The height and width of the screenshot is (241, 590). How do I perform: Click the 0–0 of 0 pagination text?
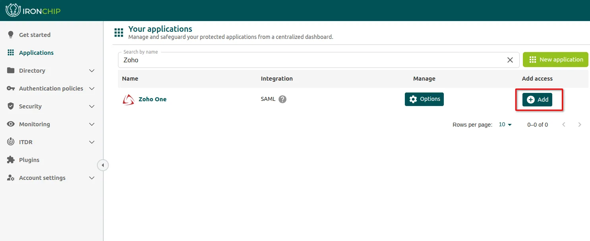538,125
